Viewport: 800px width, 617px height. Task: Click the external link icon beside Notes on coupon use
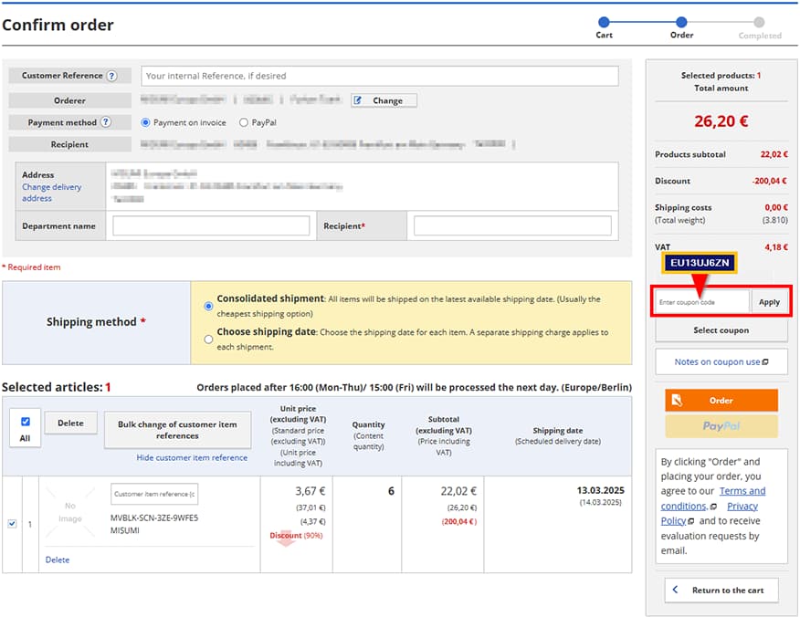[764, 362]
